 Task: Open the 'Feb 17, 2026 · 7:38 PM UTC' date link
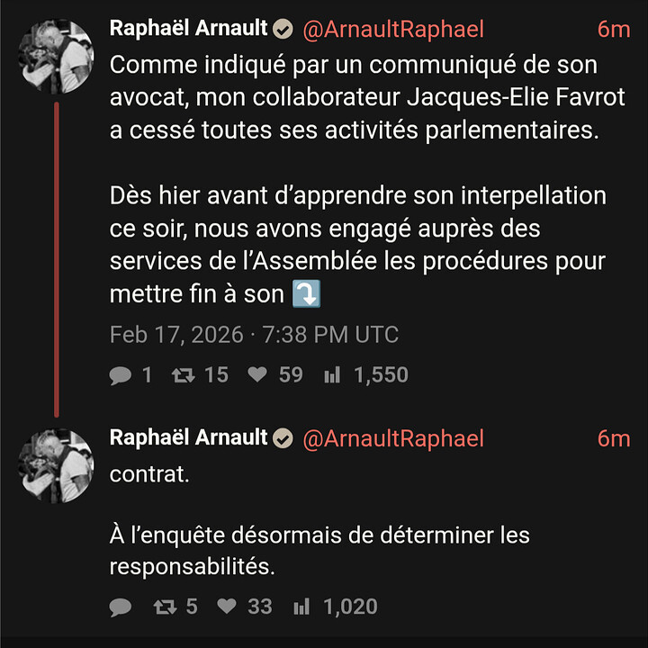point(254,335)
